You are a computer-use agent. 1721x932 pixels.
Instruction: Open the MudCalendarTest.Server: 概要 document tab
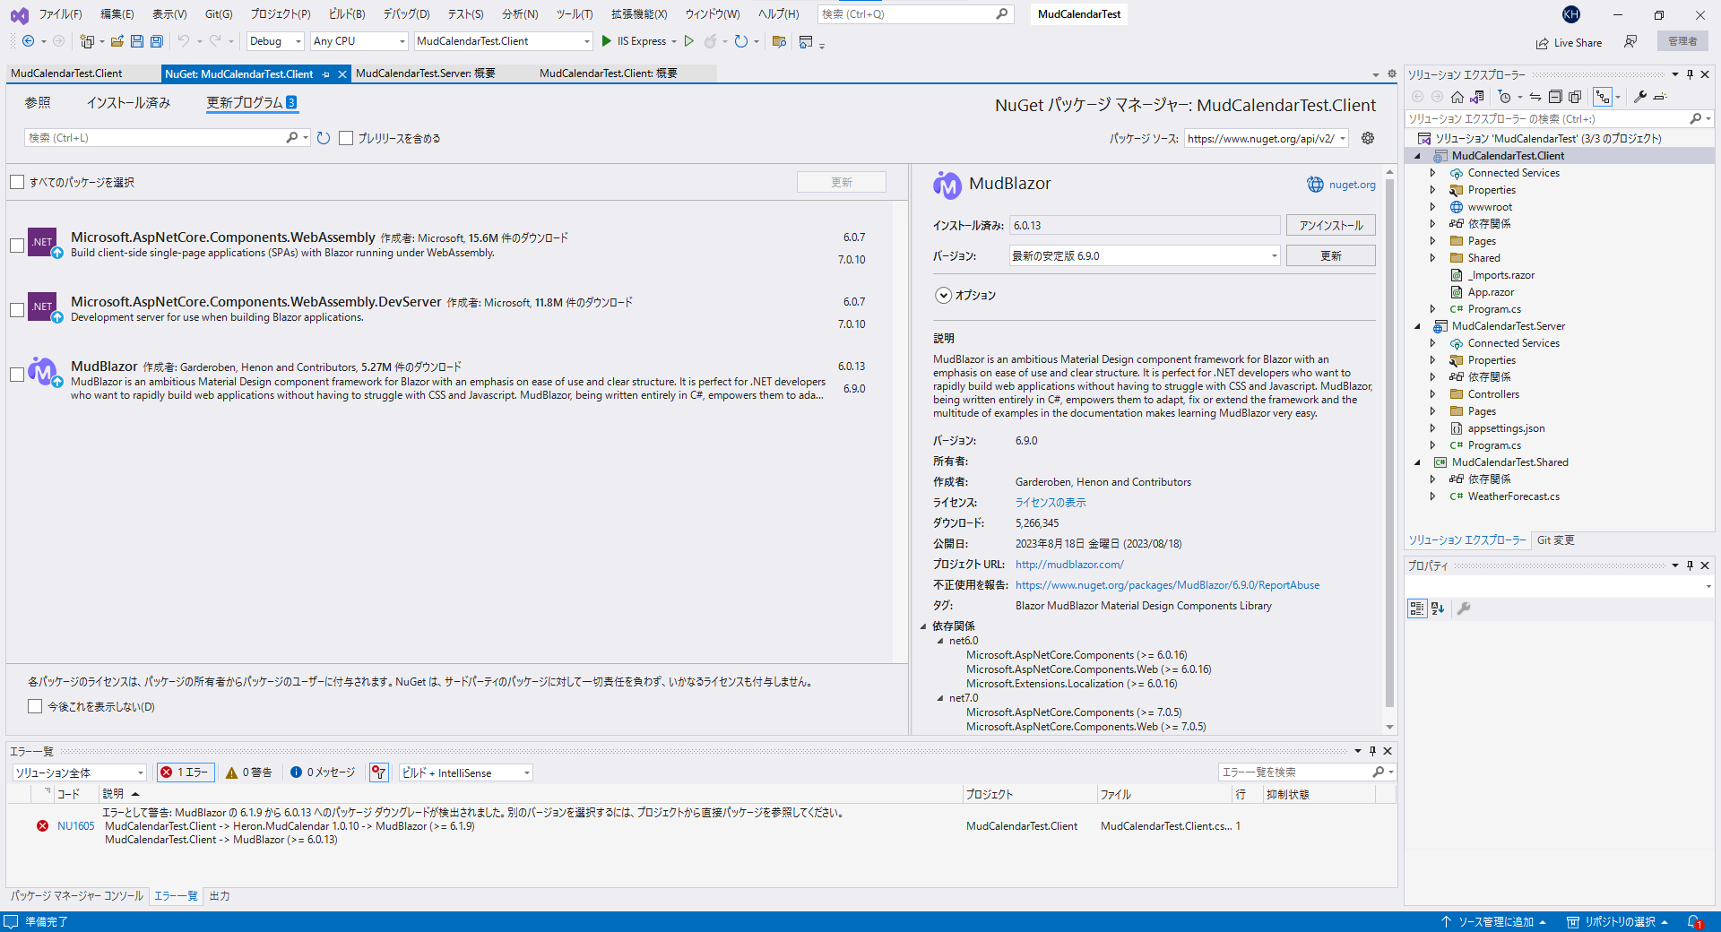(425, 73)
